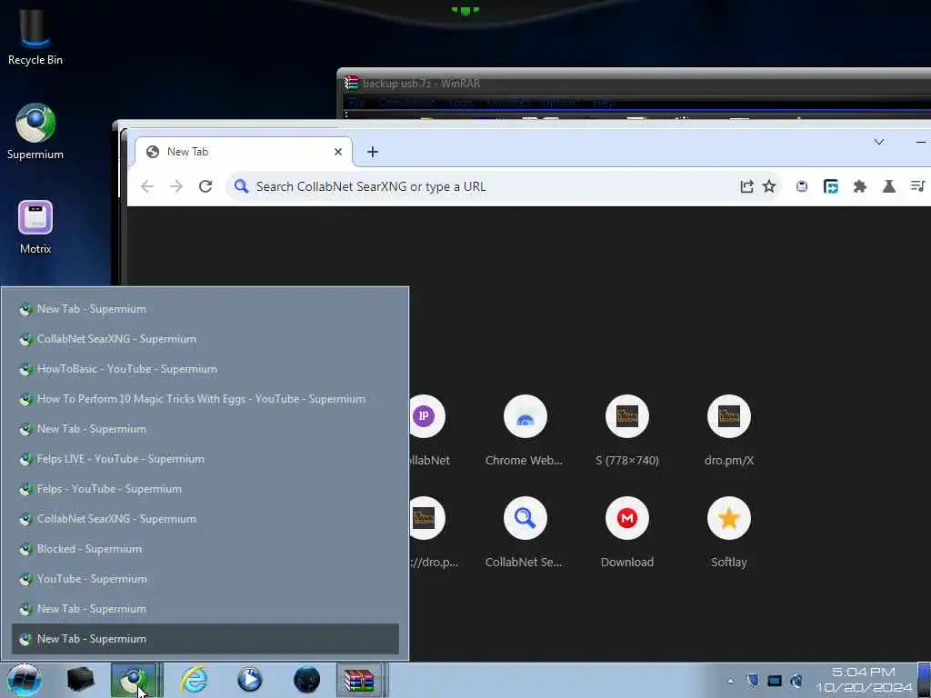Click the Show desktop strip by the clock
The height and width of the screenshot is (698, 931).
pyautogui.click(x=924, y=680)
